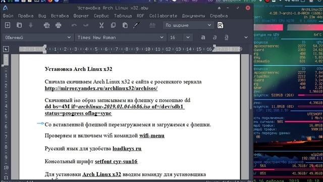Click the tab stop type selector on ruler

pyautogui.click(x=6, y=49)
